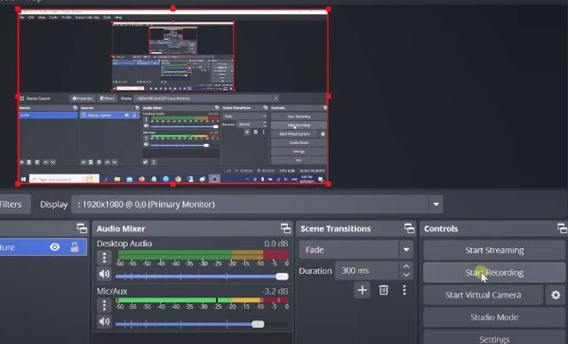The image size is (568, 344).
Task: Click the 'Desktop Audio' channel label
Action: pyautogui.click(x=124, y=244)
